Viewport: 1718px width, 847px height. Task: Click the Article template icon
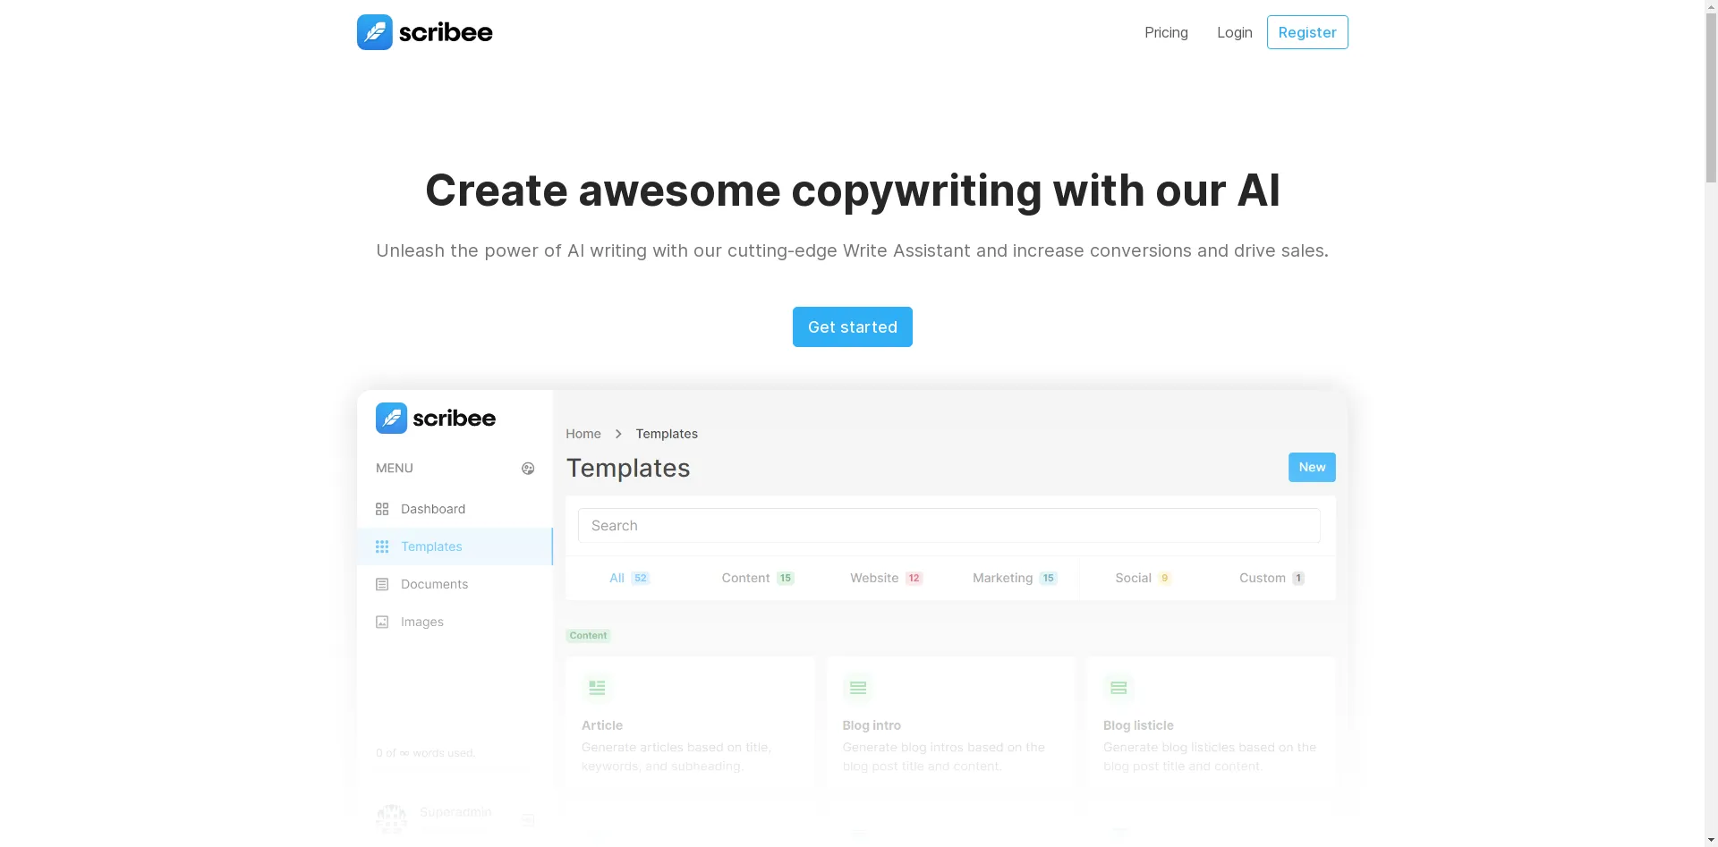[597, 688]
